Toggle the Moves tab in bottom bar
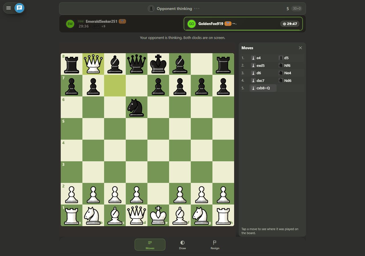This screenshot has height=256, width=365. pyautogui.click(x=150, y=245)
